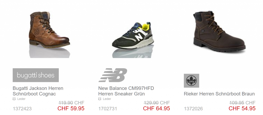This screenshot has width=263, height=115.
Task: Click the sale price CHF 64.95
Action: pos(156,108)
